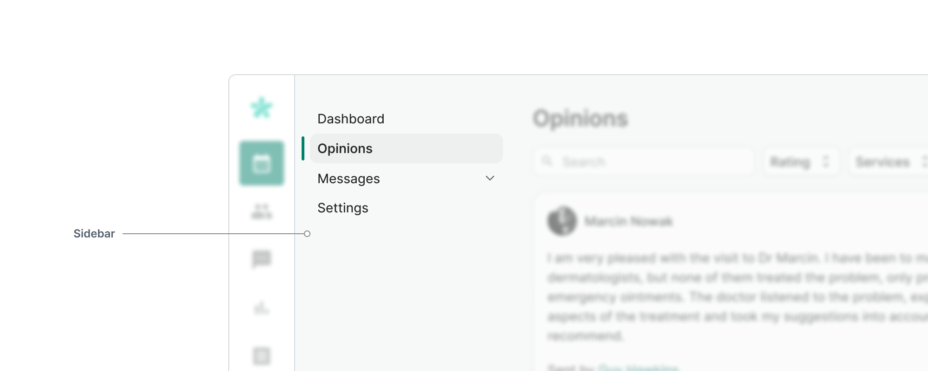The width and height of the screenshot is (928, 371).
Task: Open Settings from the sidebar menu
Action: (x=343, y=208)
